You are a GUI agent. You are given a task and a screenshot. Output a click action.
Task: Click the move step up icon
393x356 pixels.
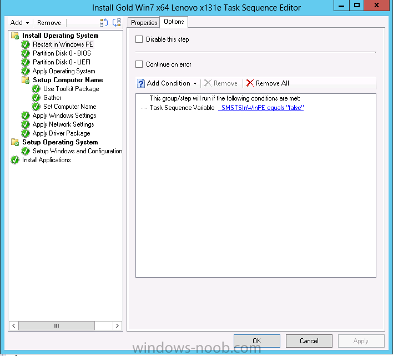coord(104,23)
